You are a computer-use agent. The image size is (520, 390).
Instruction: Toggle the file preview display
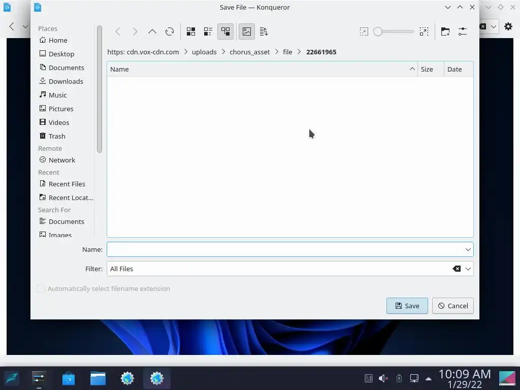coord(247,32)
